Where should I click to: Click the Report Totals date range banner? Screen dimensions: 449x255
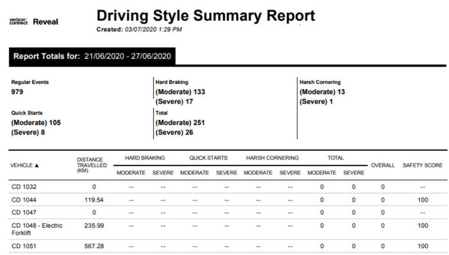pos(92,56)
